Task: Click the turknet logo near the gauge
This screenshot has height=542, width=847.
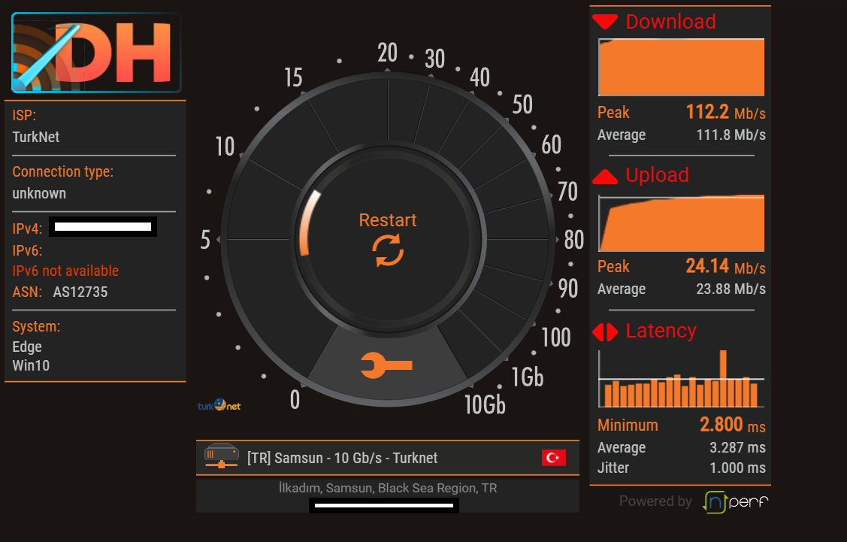Action: pos(219,404)
